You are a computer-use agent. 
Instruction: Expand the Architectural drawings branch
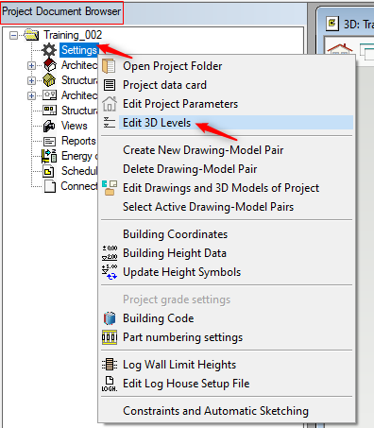31,95
